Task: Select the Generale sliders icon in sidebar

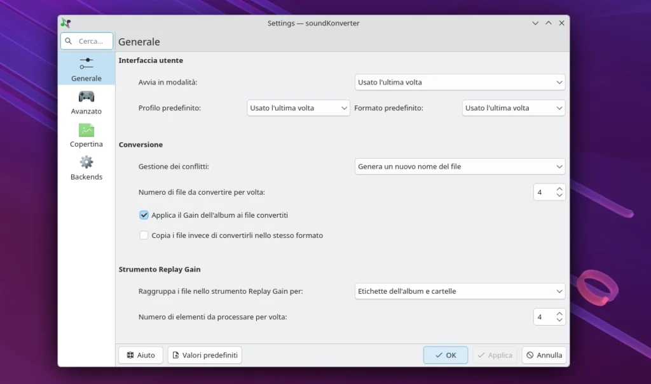Action: pos(86,63)
